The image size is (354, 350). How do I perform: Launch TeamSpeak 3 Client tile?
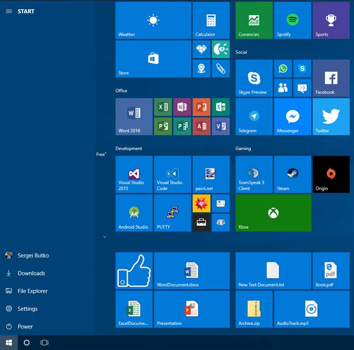click(254, 175)
